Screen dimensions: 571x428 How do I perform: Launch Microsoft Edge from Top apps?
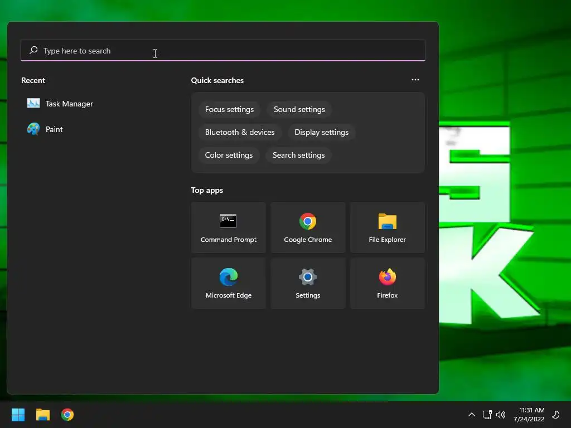pos(228,283)
